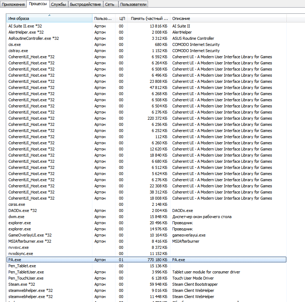
Task: Select the GameOverlayUI.exe process
Action: pyautogui.click(x=30, y=235)
